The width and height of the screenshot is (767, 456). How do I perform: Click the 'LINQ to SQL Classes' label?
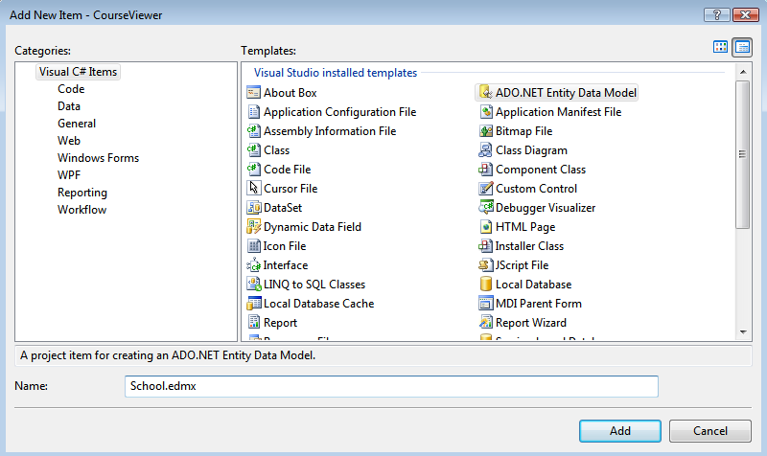314,284
